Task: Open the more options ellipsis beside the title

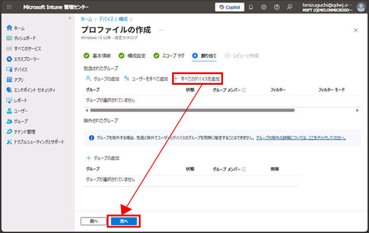Action: click(161, 30)
